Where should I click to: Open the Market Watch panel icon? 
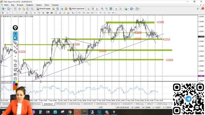[x=15, y=9]
